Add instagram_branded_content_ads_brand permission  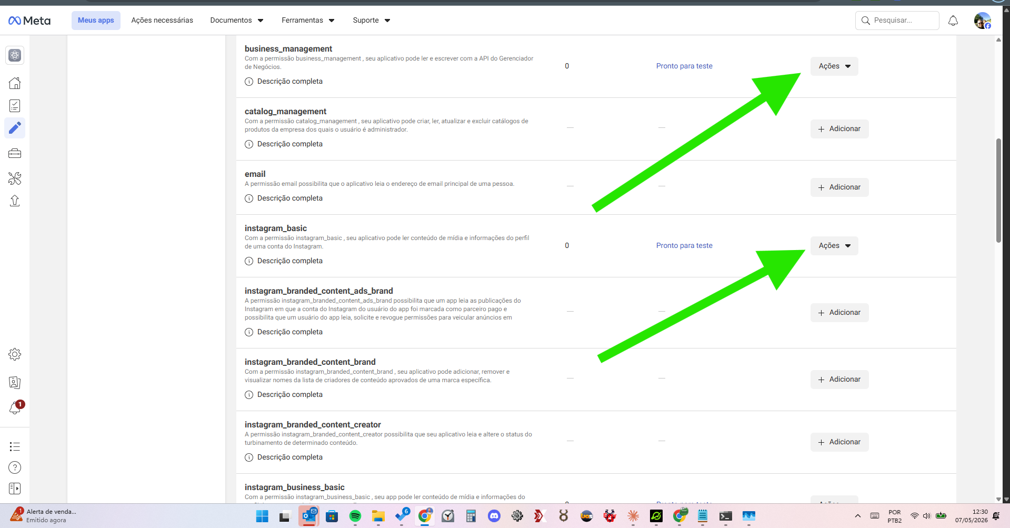pyautogui.click(x=839, y=313)
